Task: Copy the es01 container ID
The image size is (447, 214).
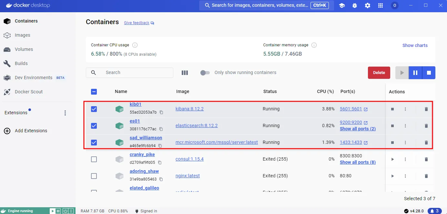Action: [x=161, y=129]
